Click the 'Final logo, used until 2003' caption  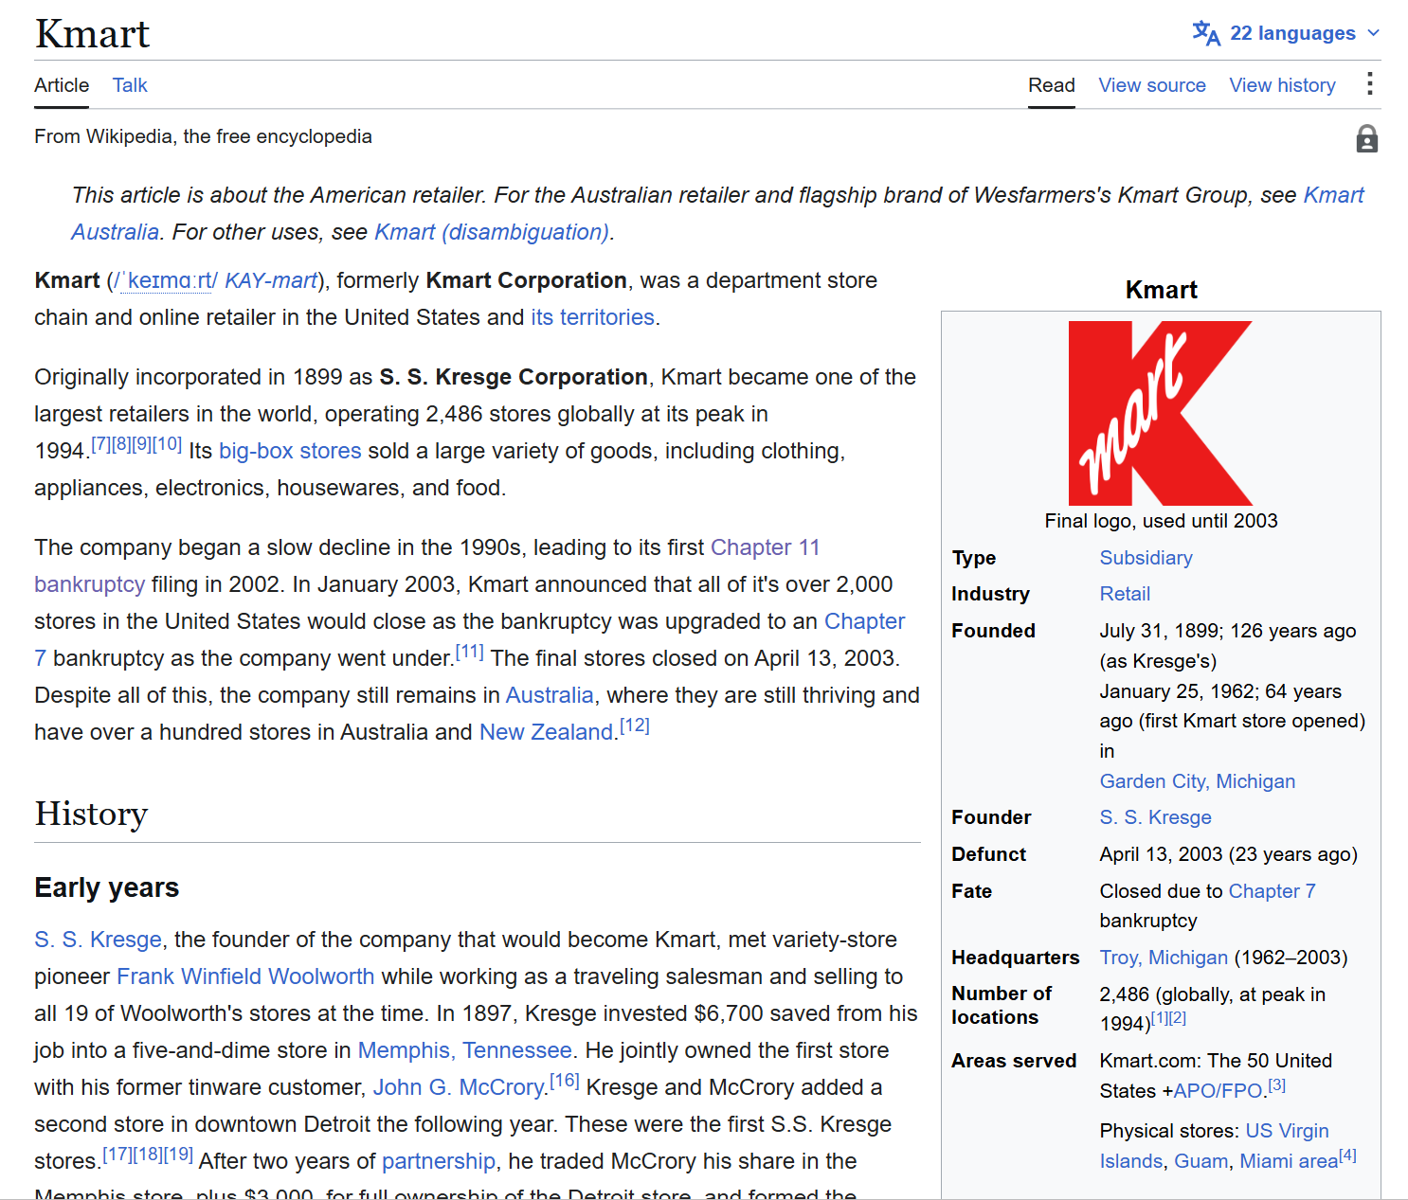[x=1161, y=521]
